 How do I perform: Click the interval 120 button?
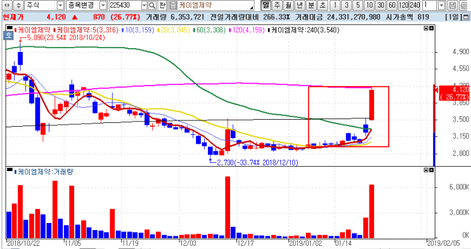pos(403,5)
